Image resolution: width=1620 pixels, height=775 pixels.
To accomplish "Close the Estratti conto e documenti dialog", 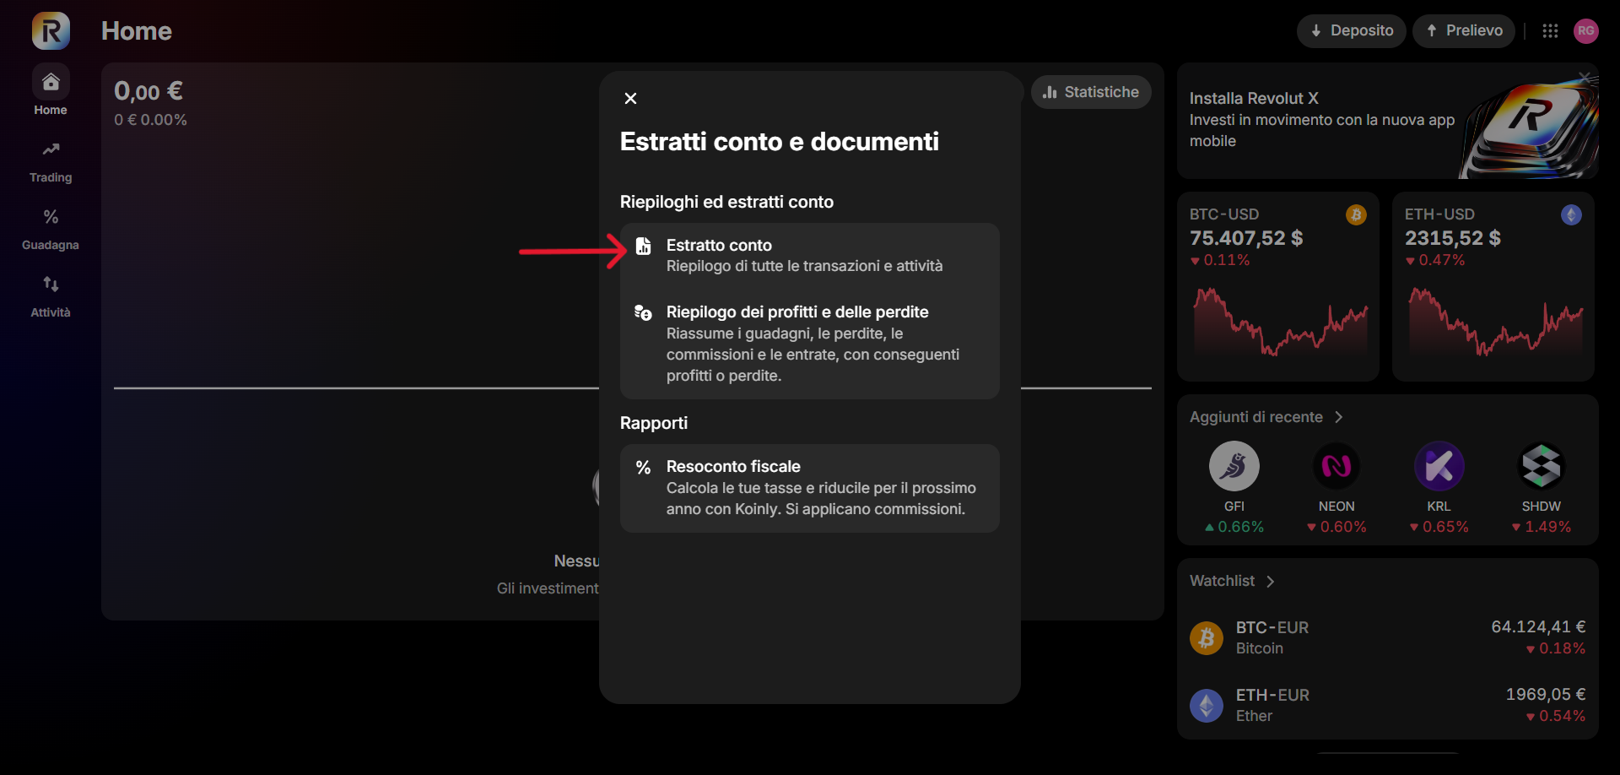I will 630,99.
